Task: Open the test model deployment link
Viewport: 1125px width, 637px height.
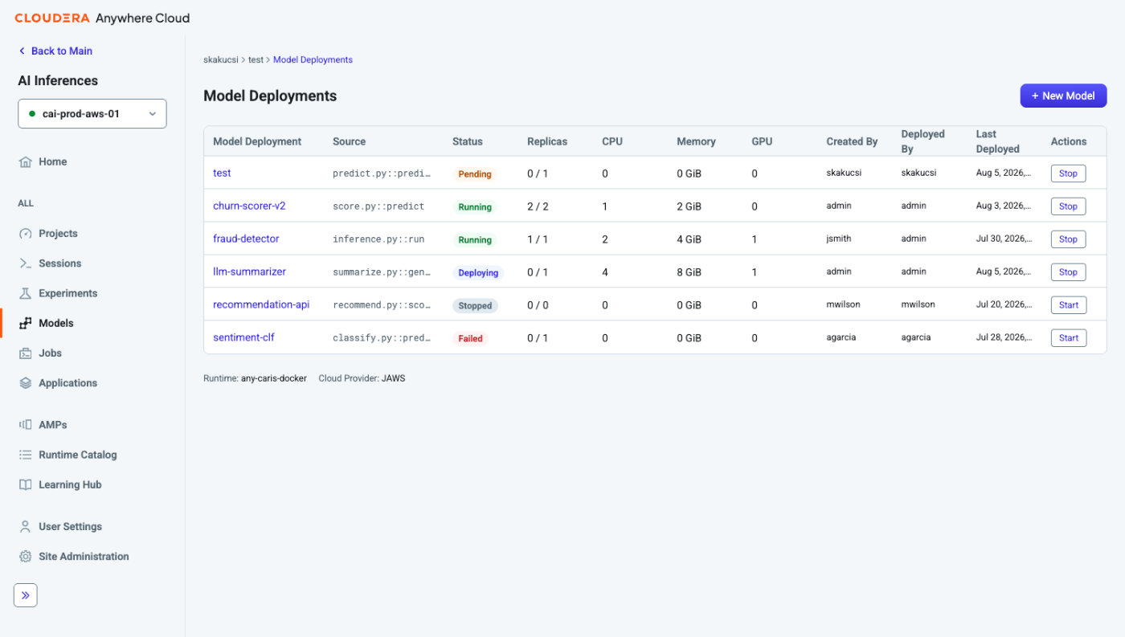Action: click(x=222, y=173)
